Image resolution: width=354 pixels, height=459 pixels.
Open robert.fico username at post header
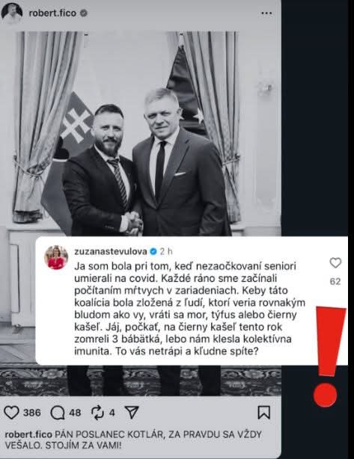click(x=52, y=13)
